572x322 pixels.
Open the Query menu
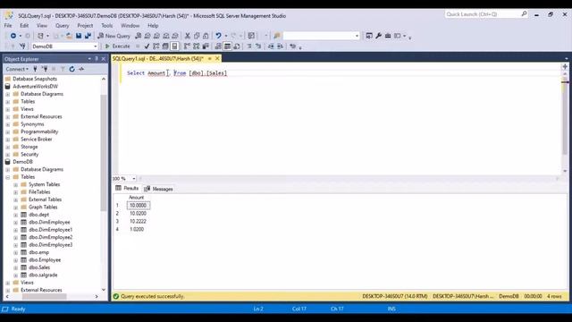click(x=62, y=26)
